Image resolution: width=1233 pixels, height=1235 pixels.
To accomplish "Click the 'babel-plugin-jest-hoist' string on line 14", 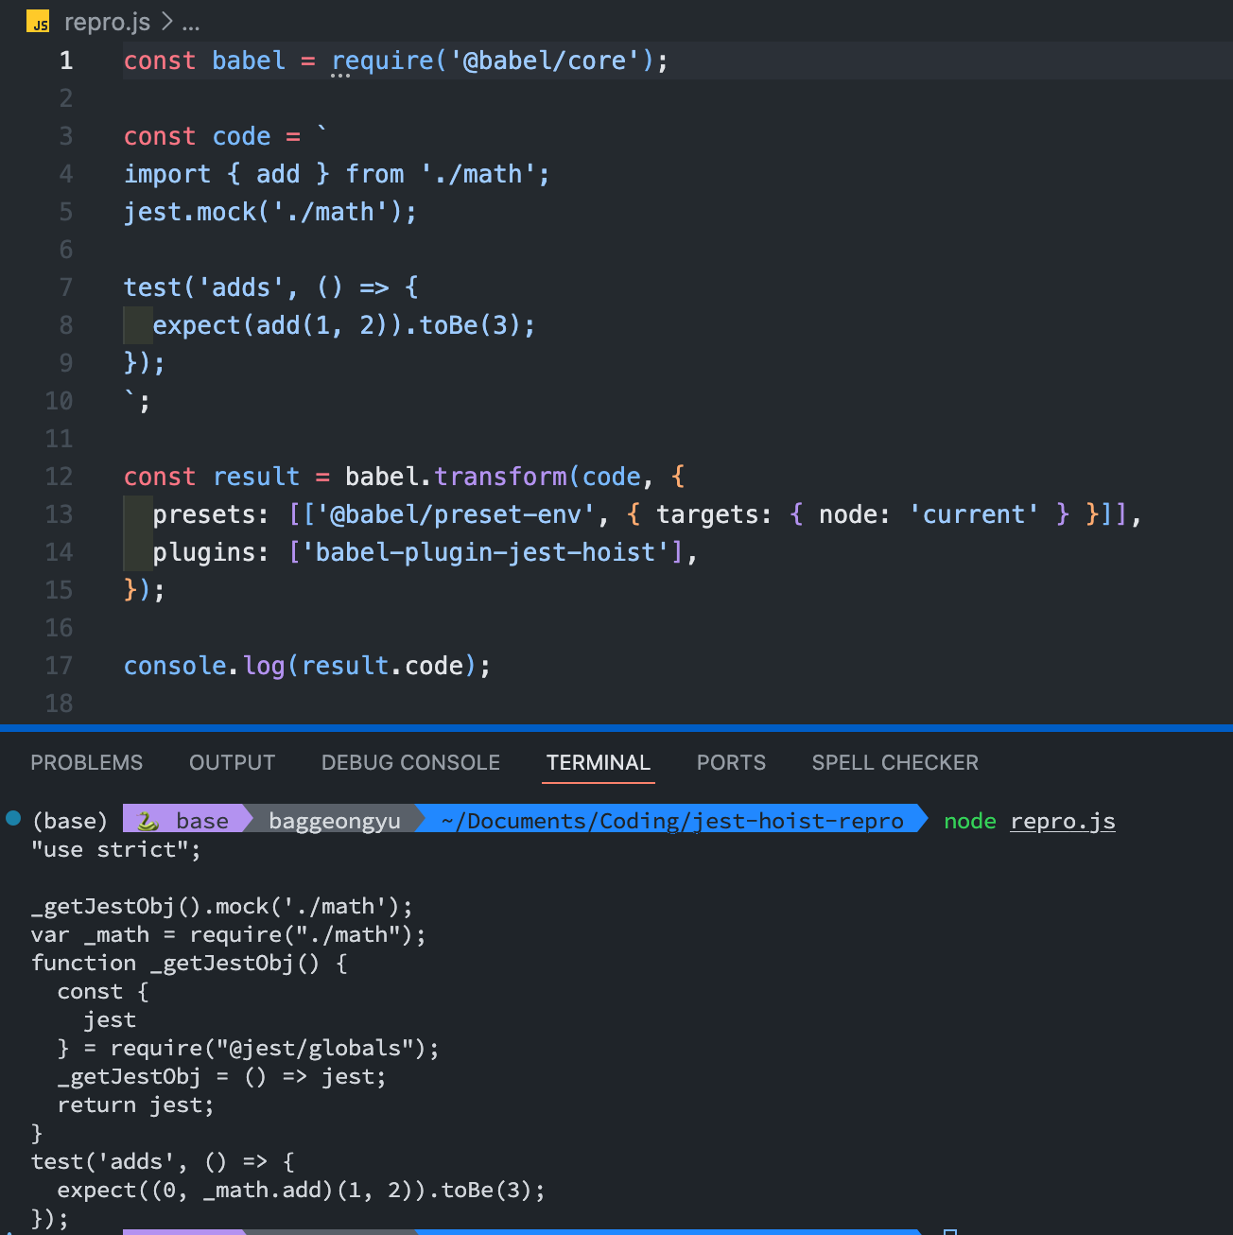I will (486, 552).
